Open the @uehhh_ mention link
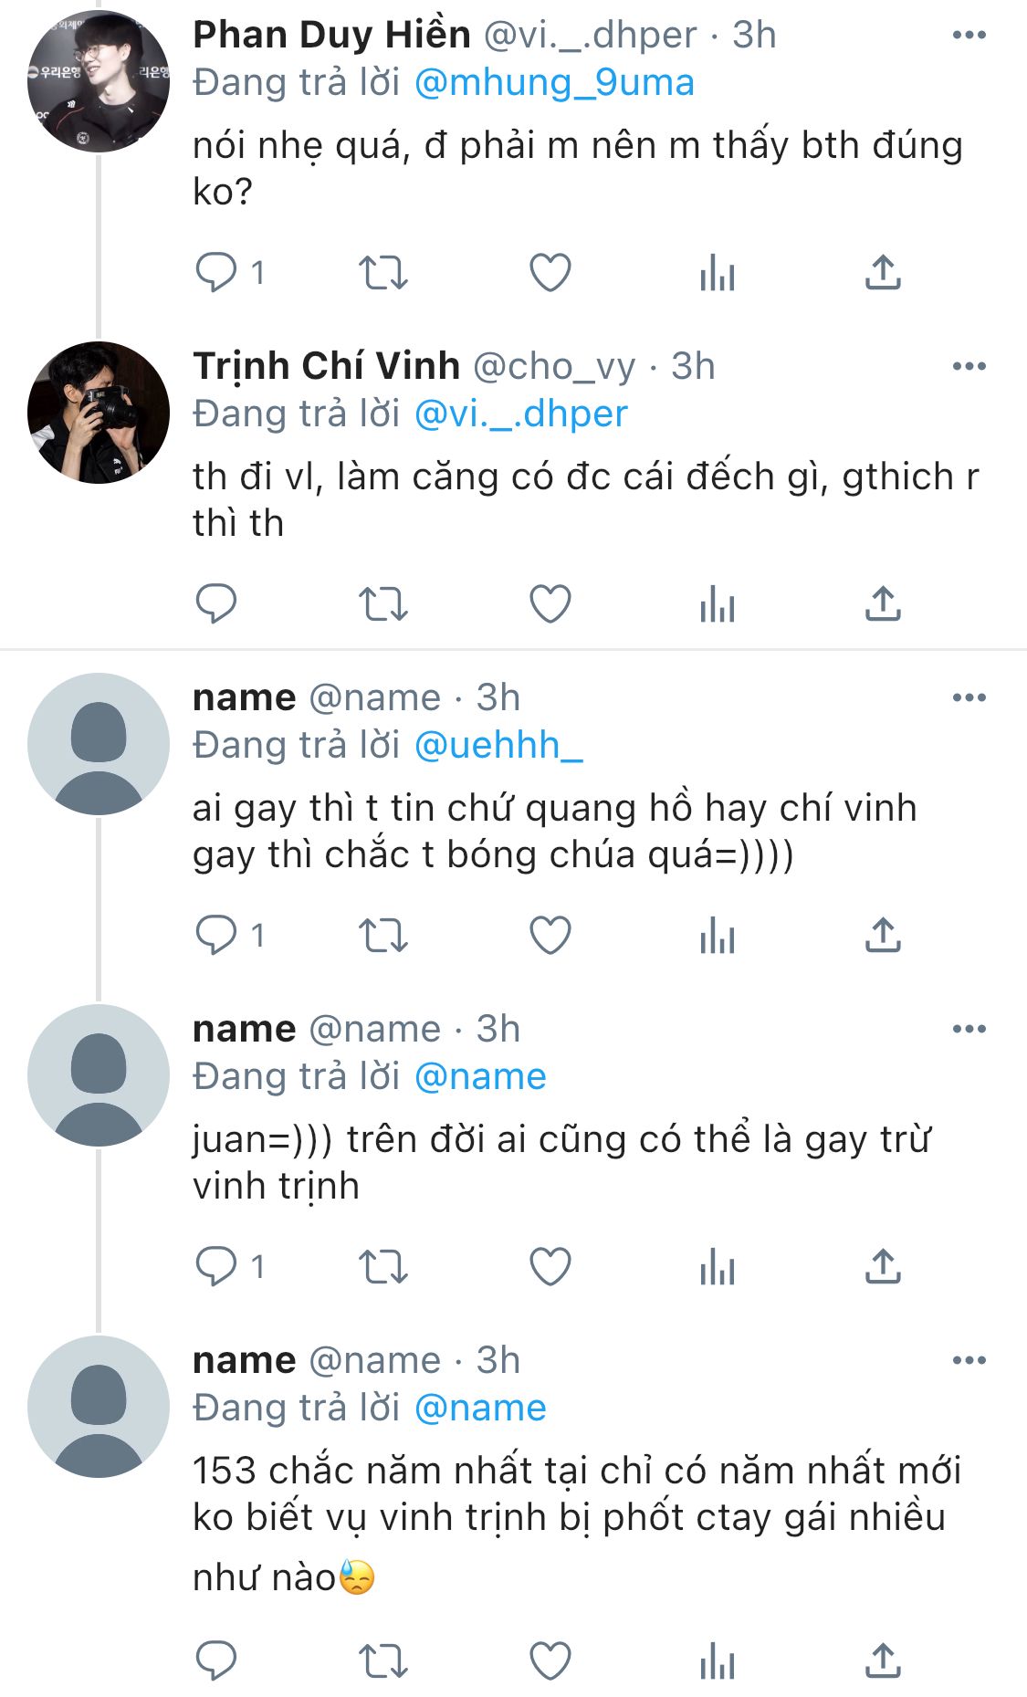The height and width of the screenshot is (1697, 1027). pos(498,746)
